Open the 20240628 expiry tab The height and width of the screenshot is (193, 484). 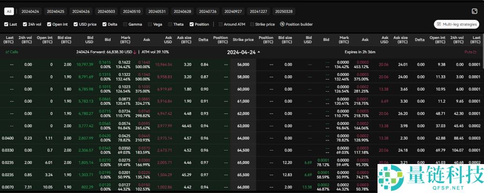click(x=182, y=11)
